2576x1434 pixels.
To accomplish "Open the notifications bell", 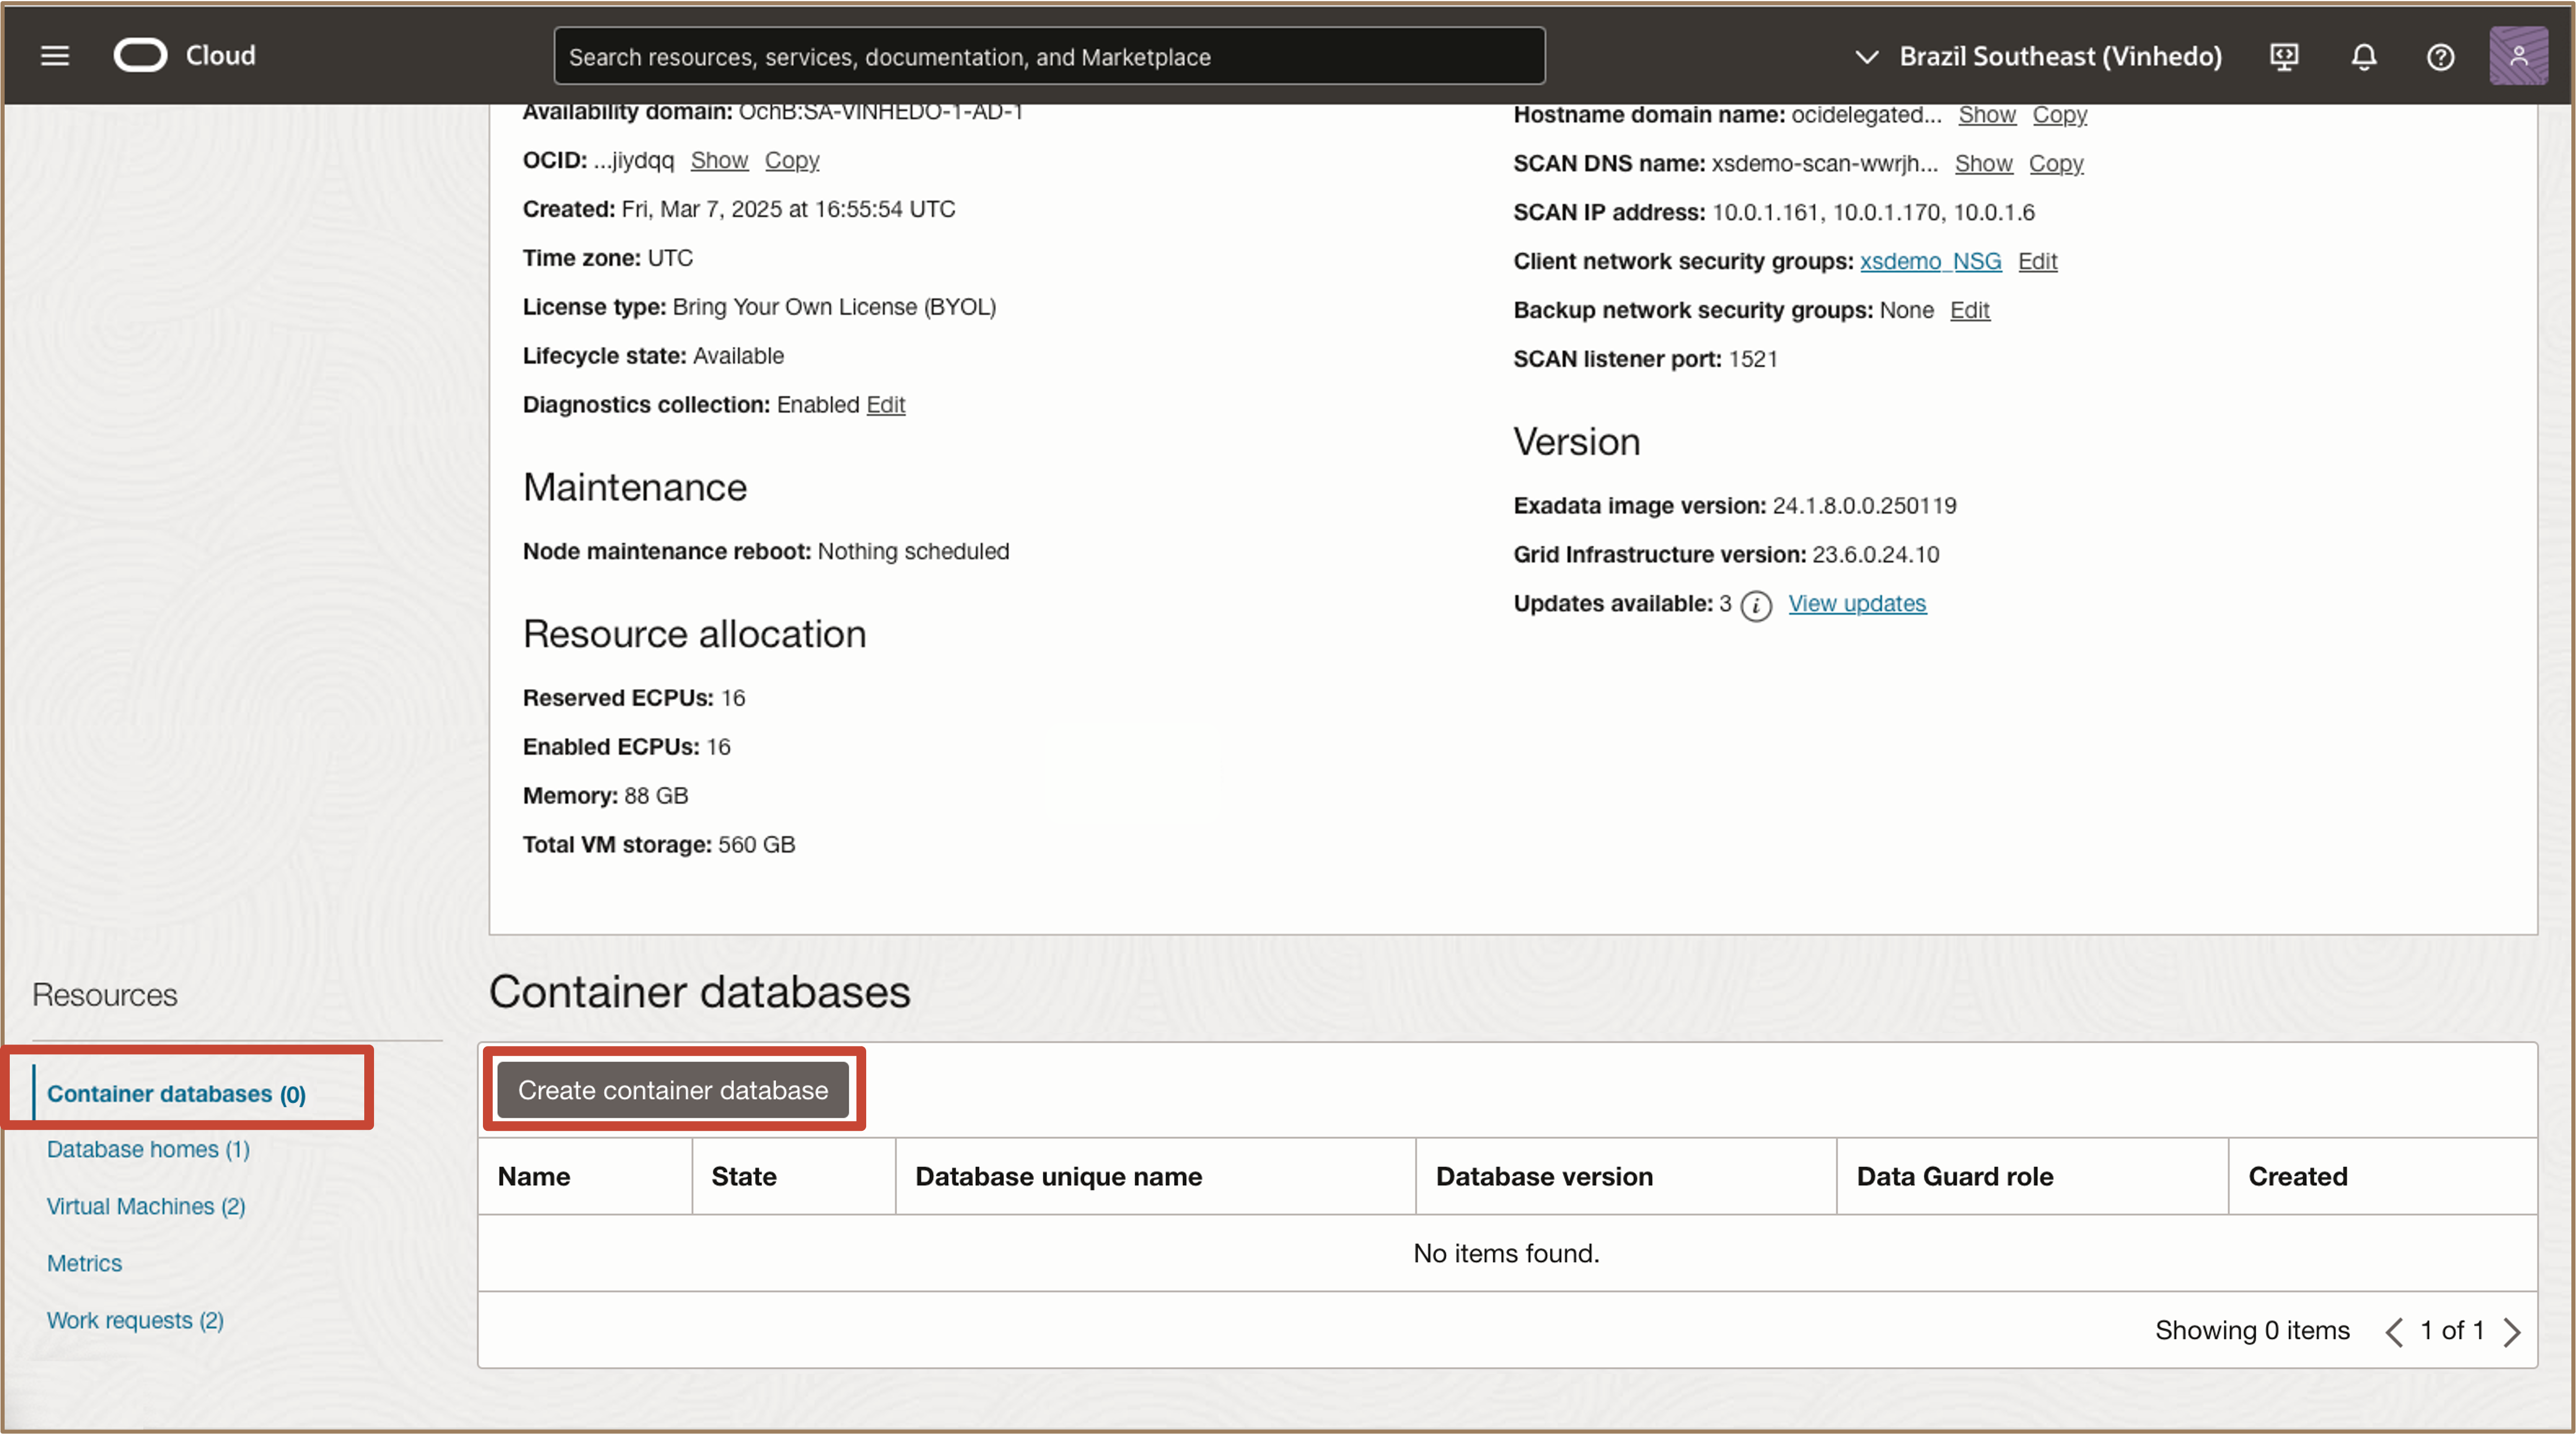I will pyautogui.click(x=2363, y=57).
